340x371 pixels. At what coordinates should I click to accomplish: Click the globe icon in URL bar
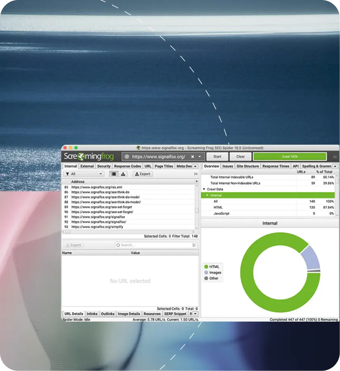(127, 157)
